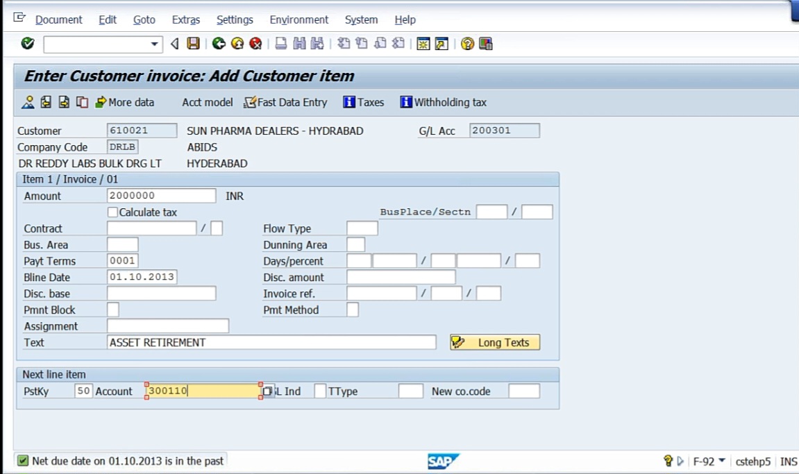Click the Flow Type field

click(x=362, y=228)
